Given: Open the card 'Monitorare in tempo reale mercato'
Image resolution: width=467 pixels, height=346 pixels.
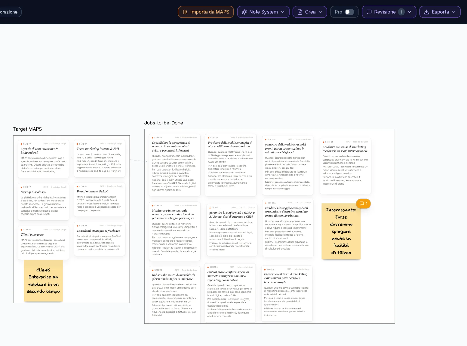Looking at the screenshot, I should (175, 231).
